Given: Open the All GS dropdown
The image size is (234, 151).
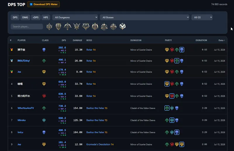Looking at the screenshot, I should (x=202, y=17).
